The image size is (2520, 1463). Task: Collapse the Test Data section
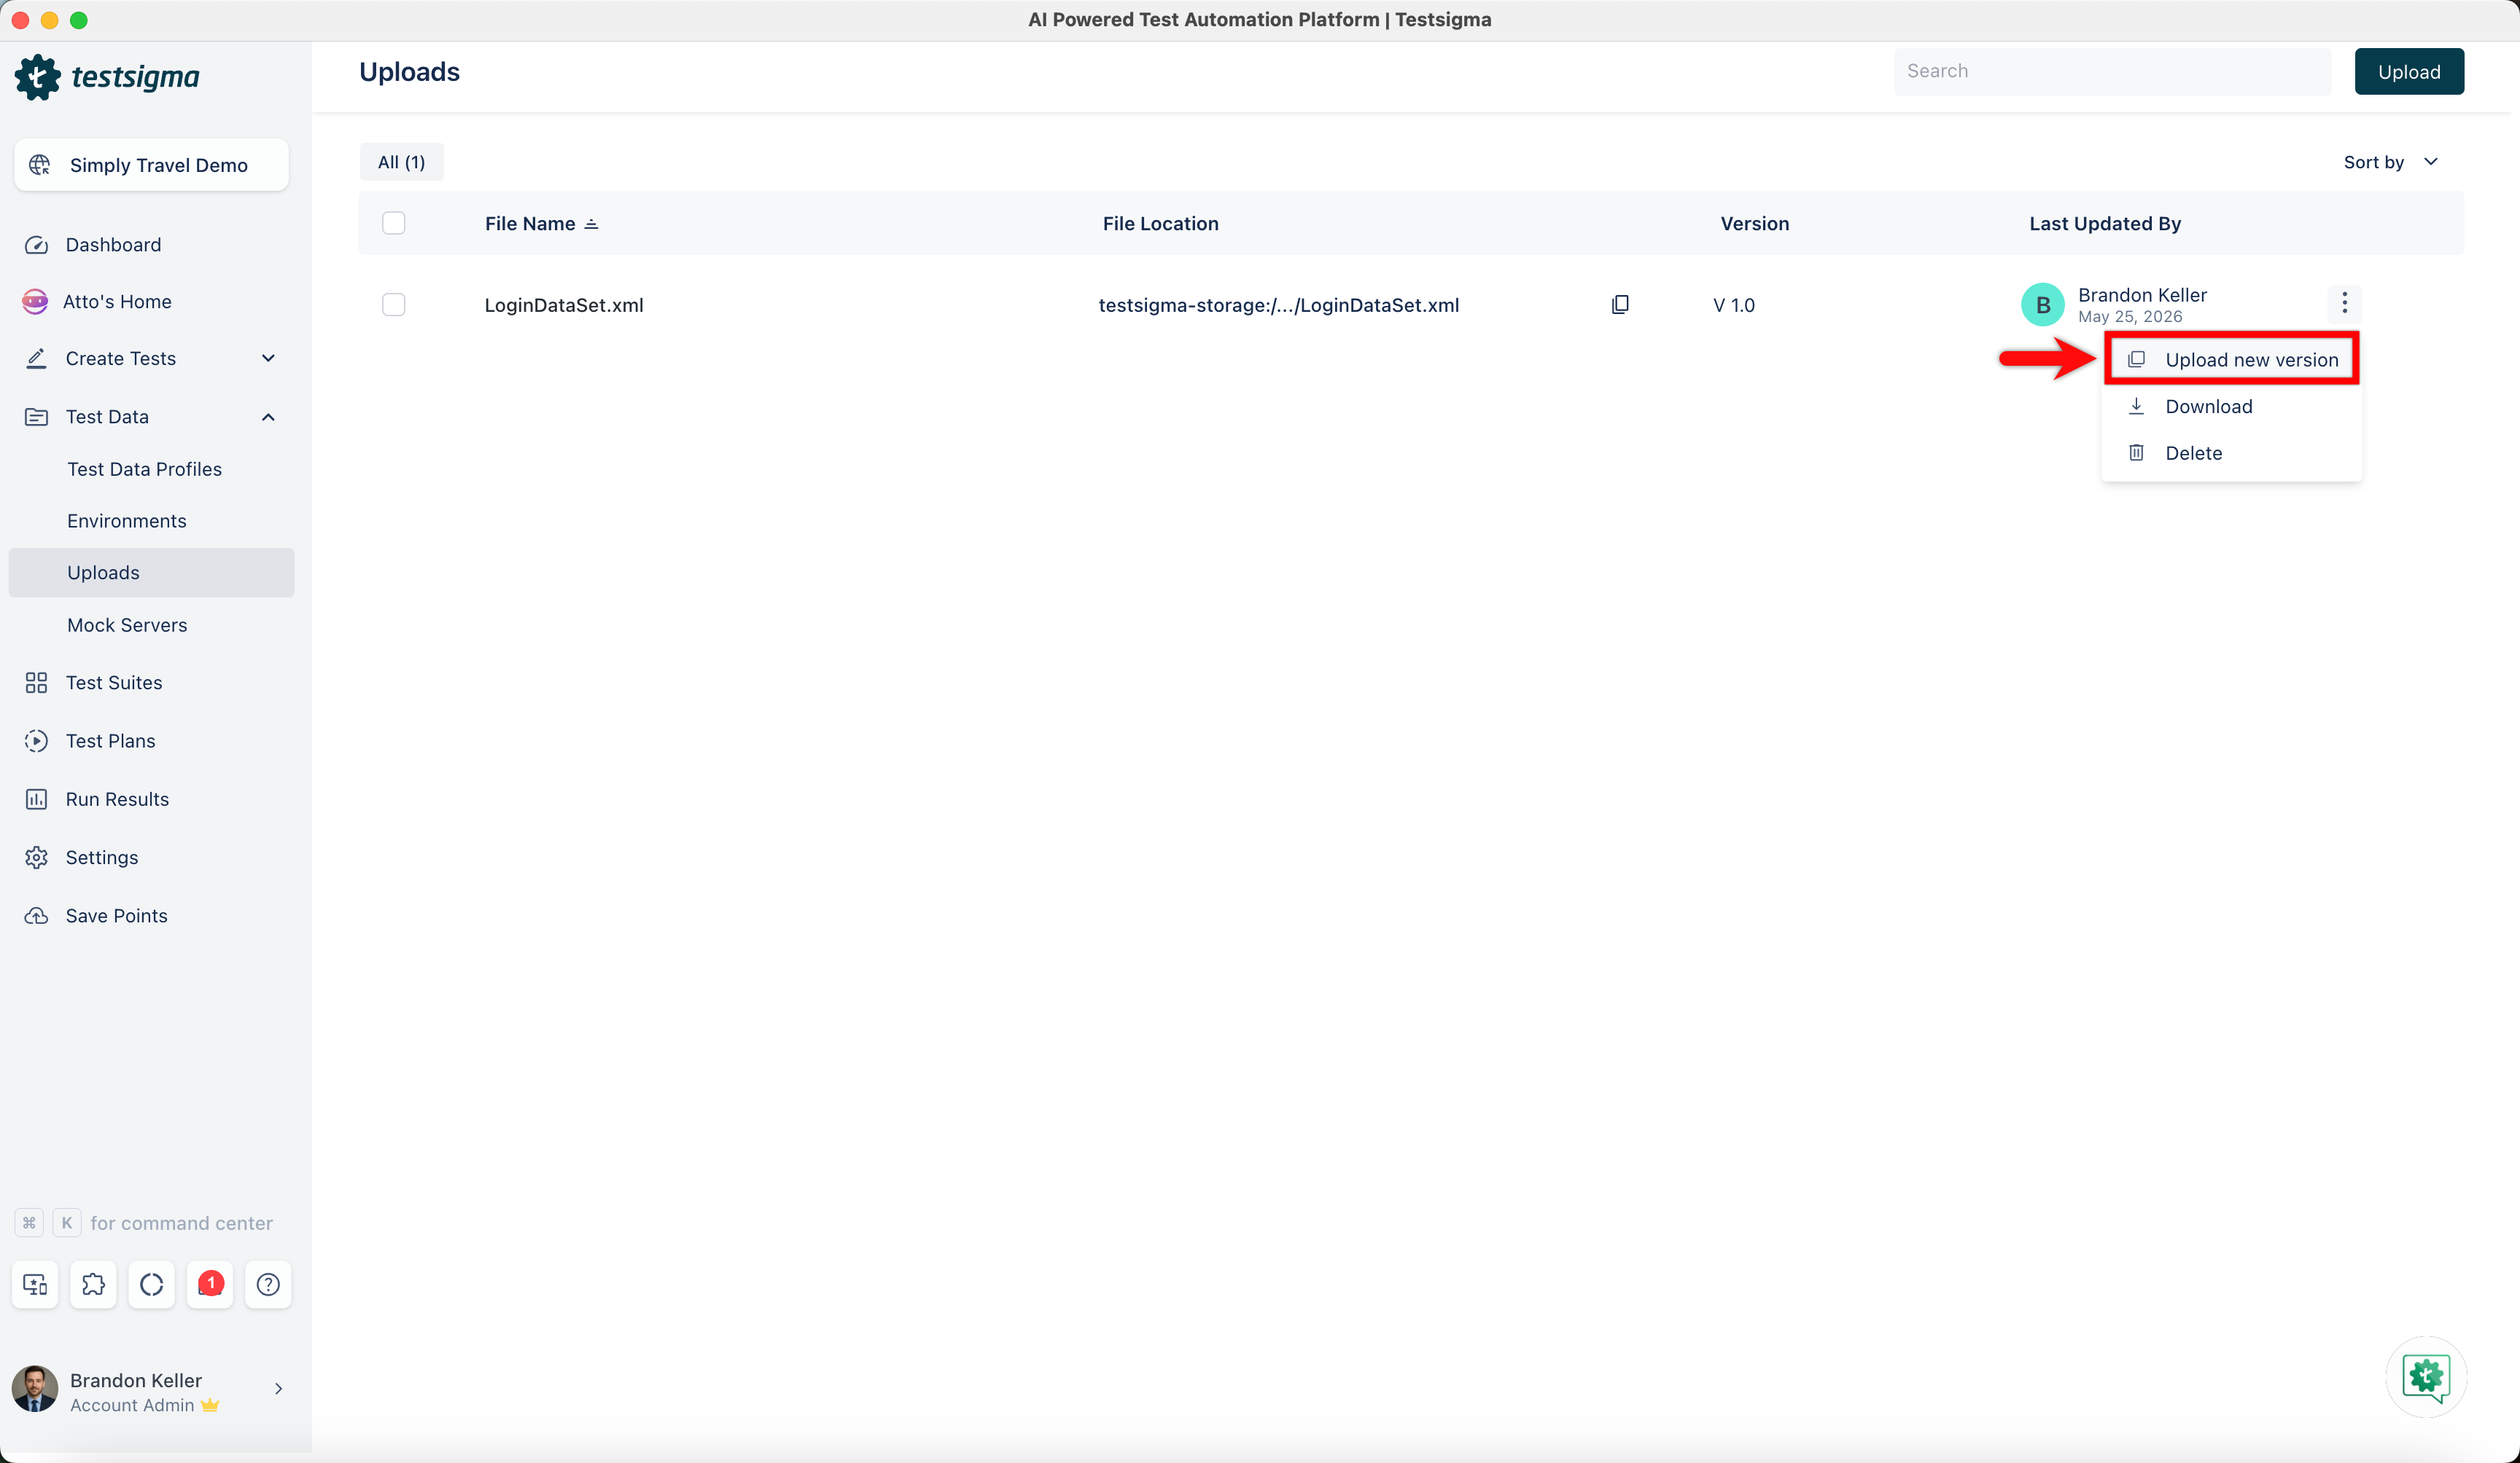point(268,417)
